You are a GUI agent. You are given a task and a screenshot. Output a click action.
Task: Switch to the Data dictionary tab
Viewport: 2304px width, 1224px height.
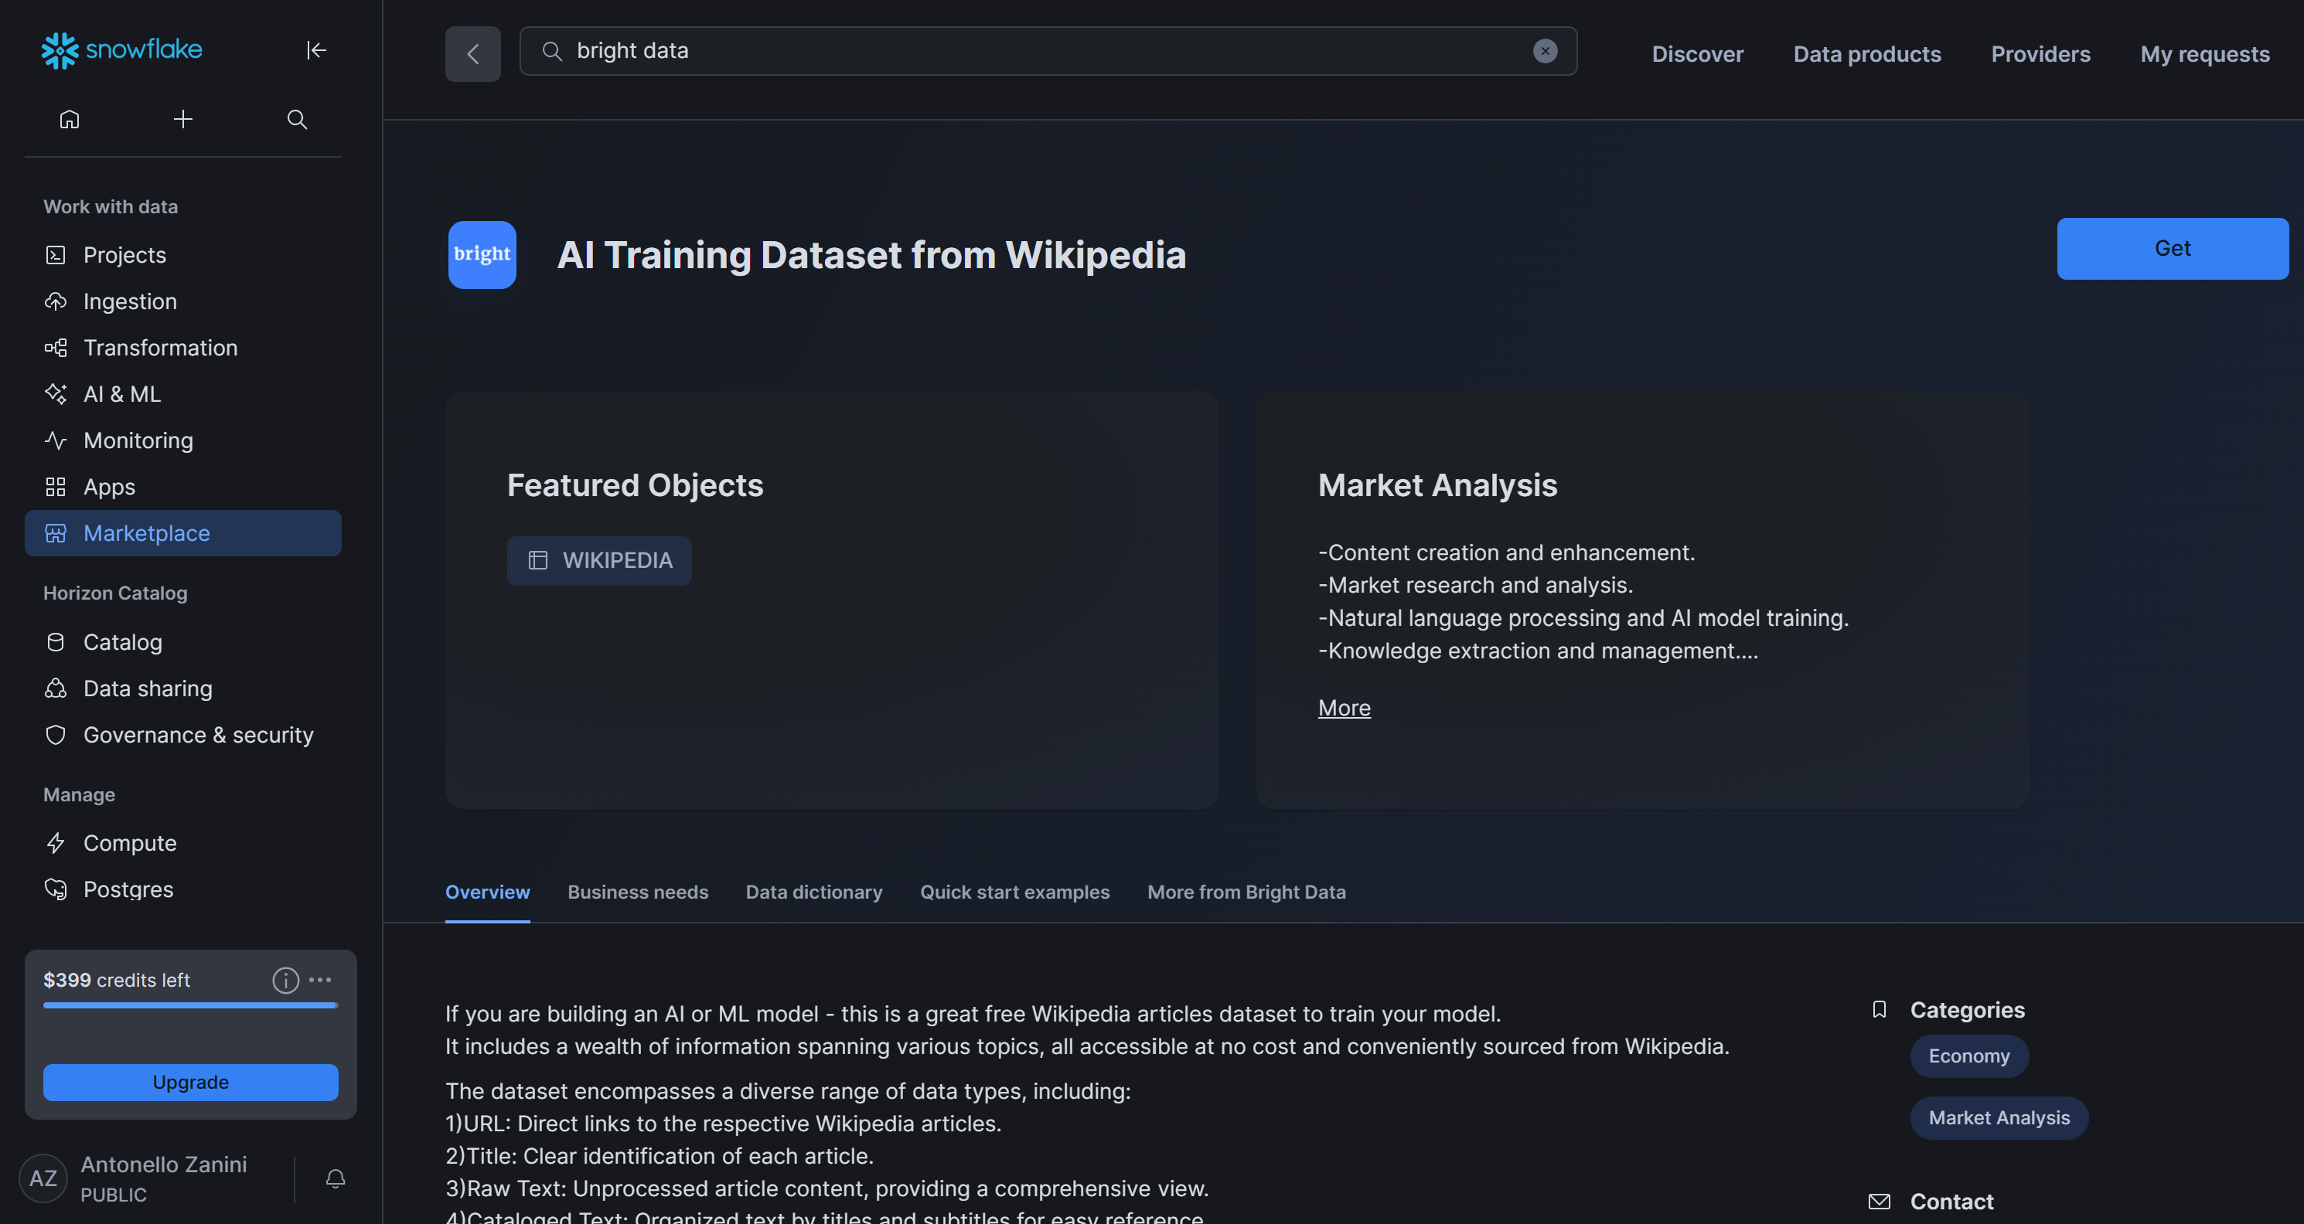tap(814, 892)
